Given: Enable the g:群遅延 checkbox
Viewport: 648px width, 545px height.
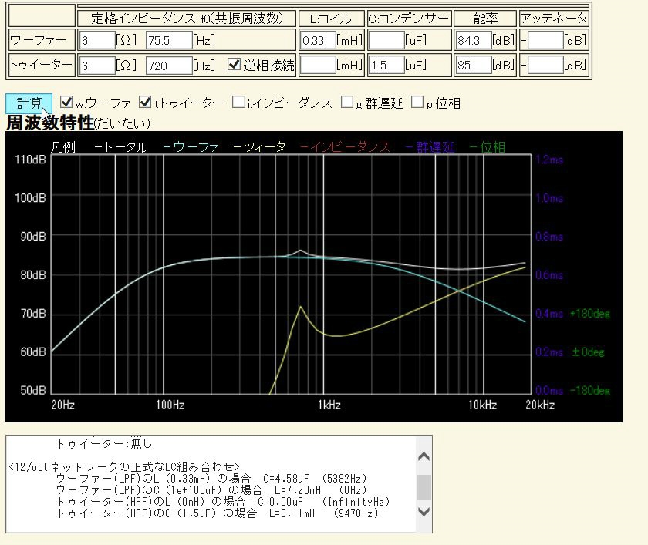Looking at the screenshot, I should [x=347, y=102].
